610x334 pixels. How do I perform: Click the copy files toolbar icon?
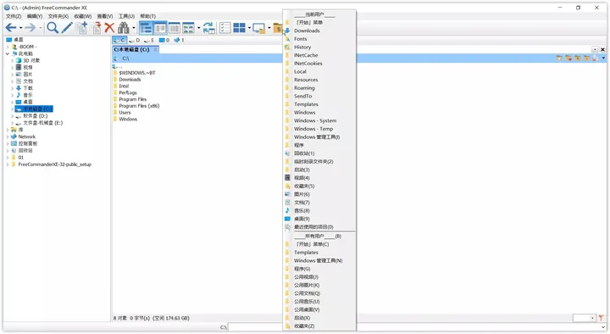pyautogui.click(x=81, y=28)
